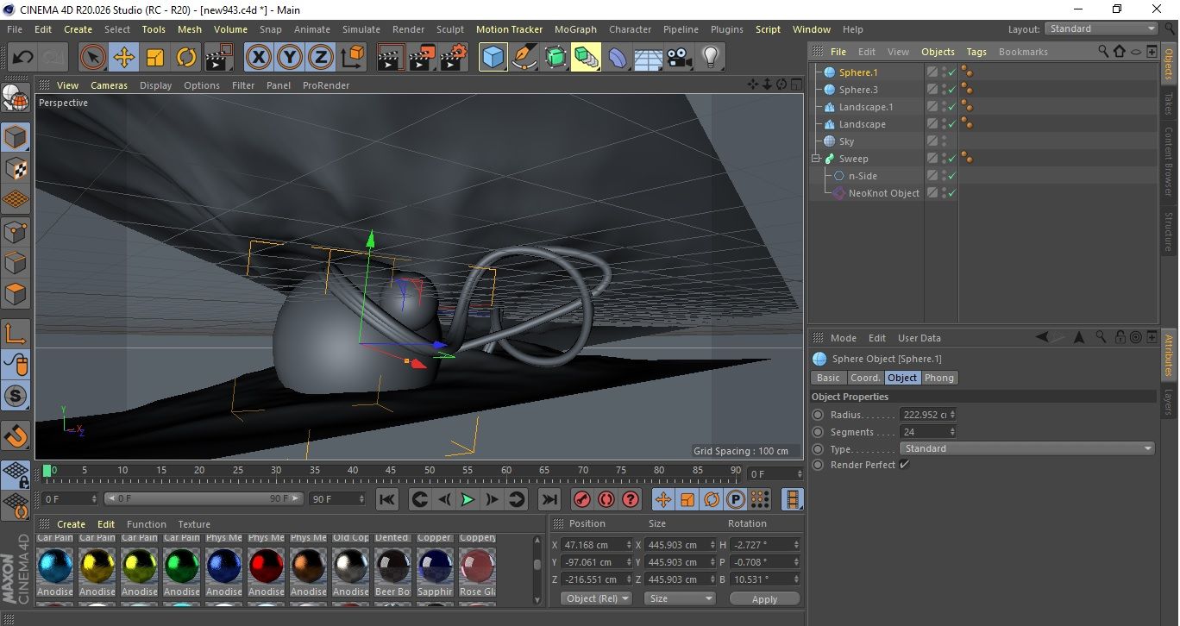Image resolution: width=1180 pixels, height=626 pixels.
Task: Select the blue Car Paint material
Action: click(55, 566)
